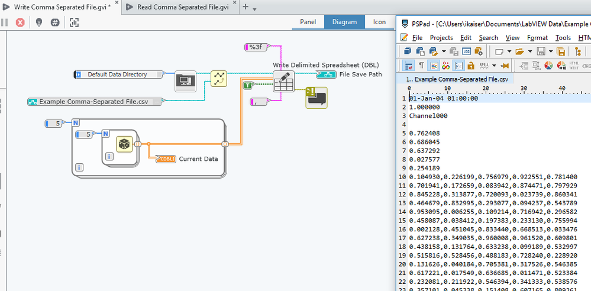This screenshot has height=291, width=591.
Task: Select the comma delimiter string constant
Action: [260, 101]
